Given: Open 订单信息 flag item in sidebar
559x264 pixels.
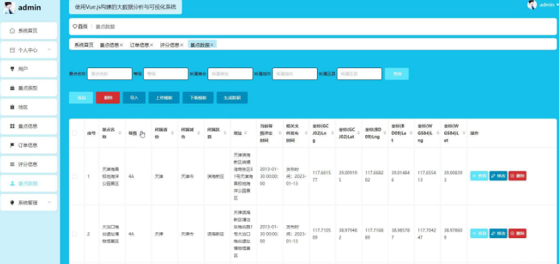Looking at the screenshot, I should pyautogui.click(x=29, y=145).
